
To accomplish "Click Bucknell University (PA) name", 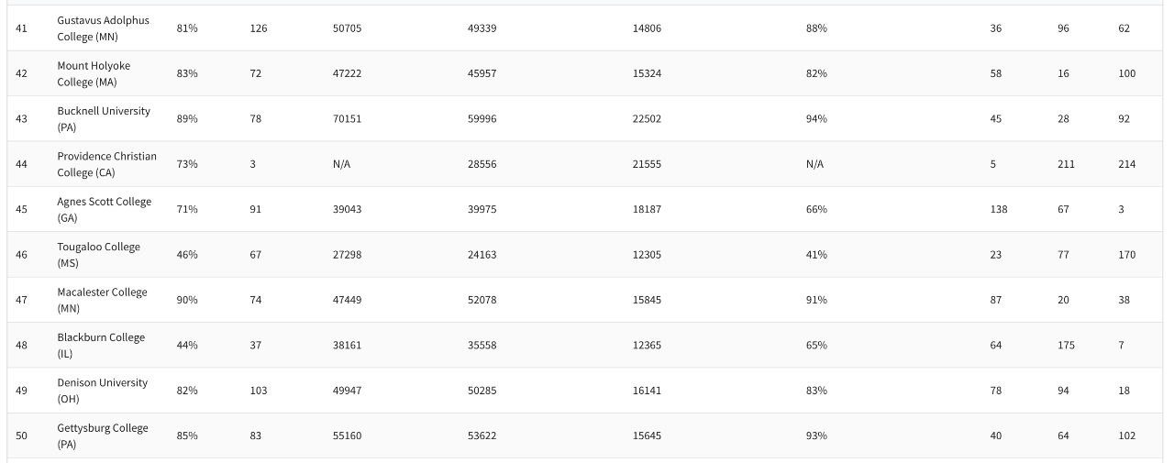I will 104,119.
